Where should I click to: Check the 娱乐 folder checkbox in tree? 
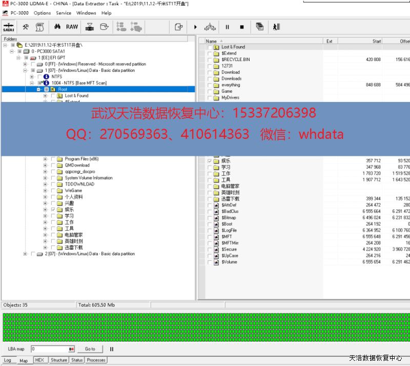click(53, 210)
